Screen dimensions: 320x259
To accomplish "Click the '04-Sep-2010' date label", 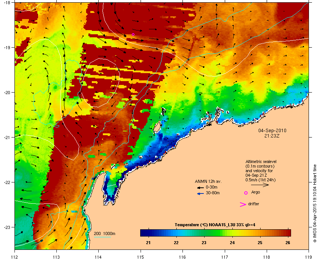I will [272, 130].
